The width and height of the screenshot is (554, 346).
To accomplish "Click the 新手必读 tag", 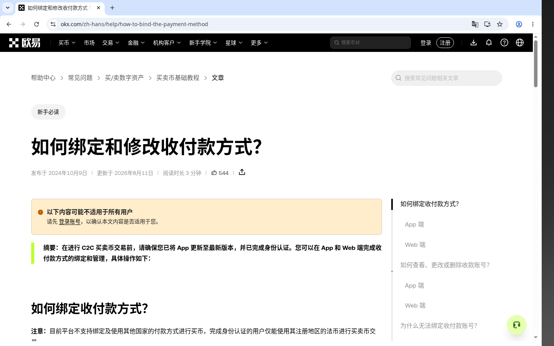I will click(48, 112).
